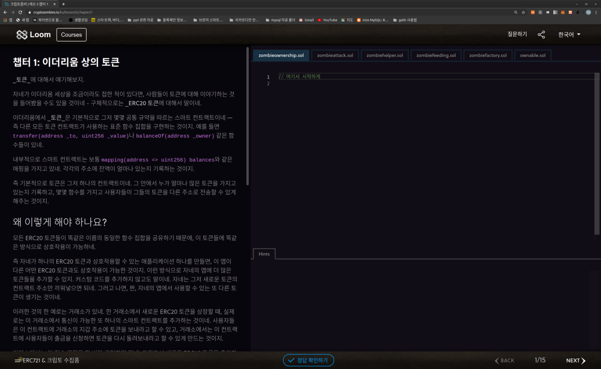The height and width of the screenshot is (369, 601).
Task: Open the 브런치 스마트 bookmark folder
Action: click(x=207, y=20)
